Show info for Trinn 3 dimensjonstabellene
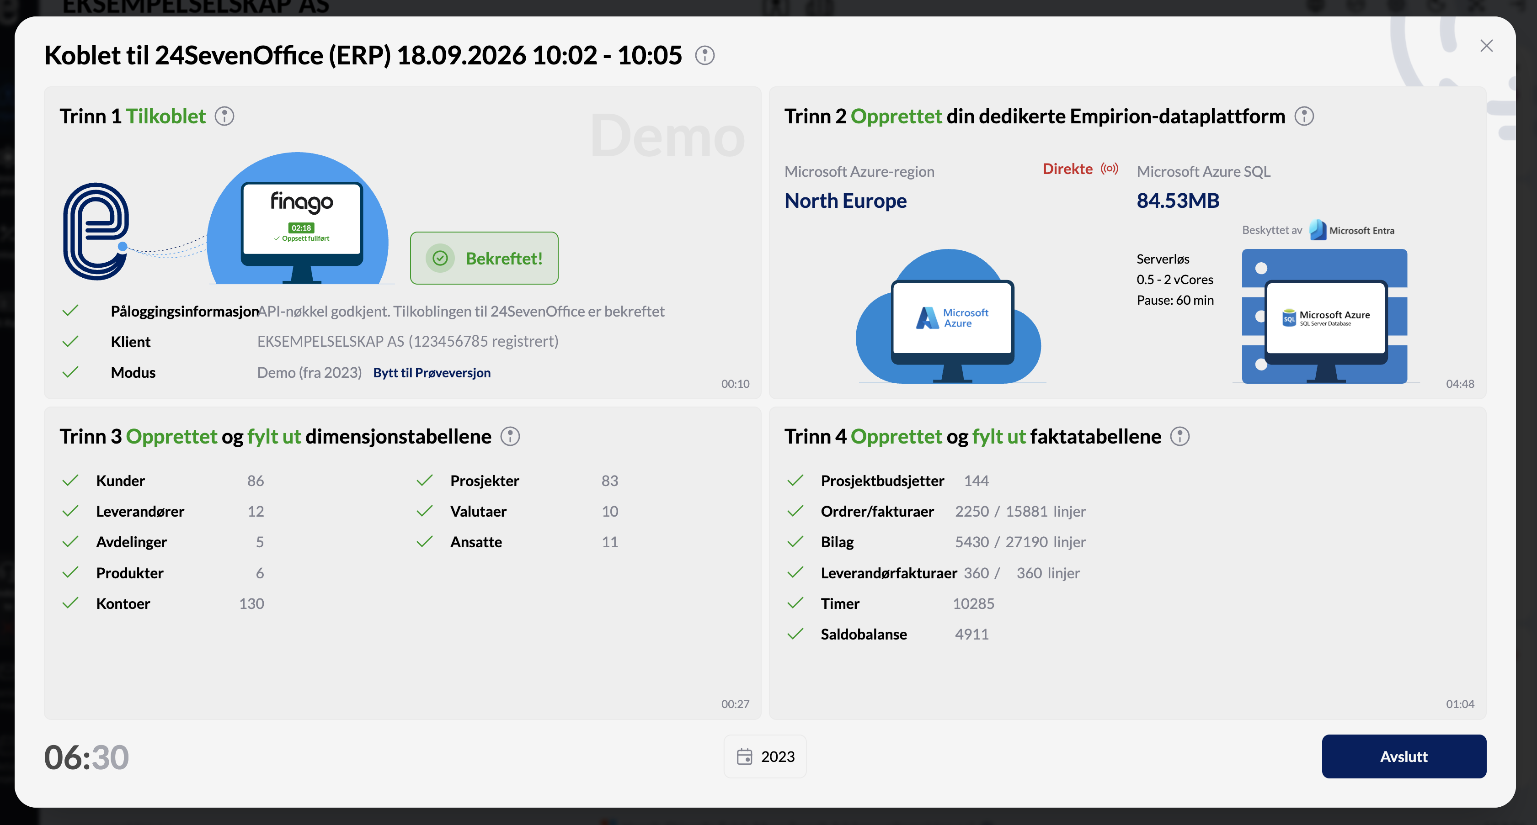1537x825 pixels. click(x=510, y=436)
